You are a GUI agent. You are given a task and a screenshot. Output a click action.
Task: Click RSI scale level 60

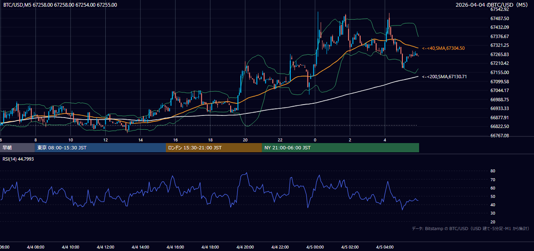(x=493, y=188)
